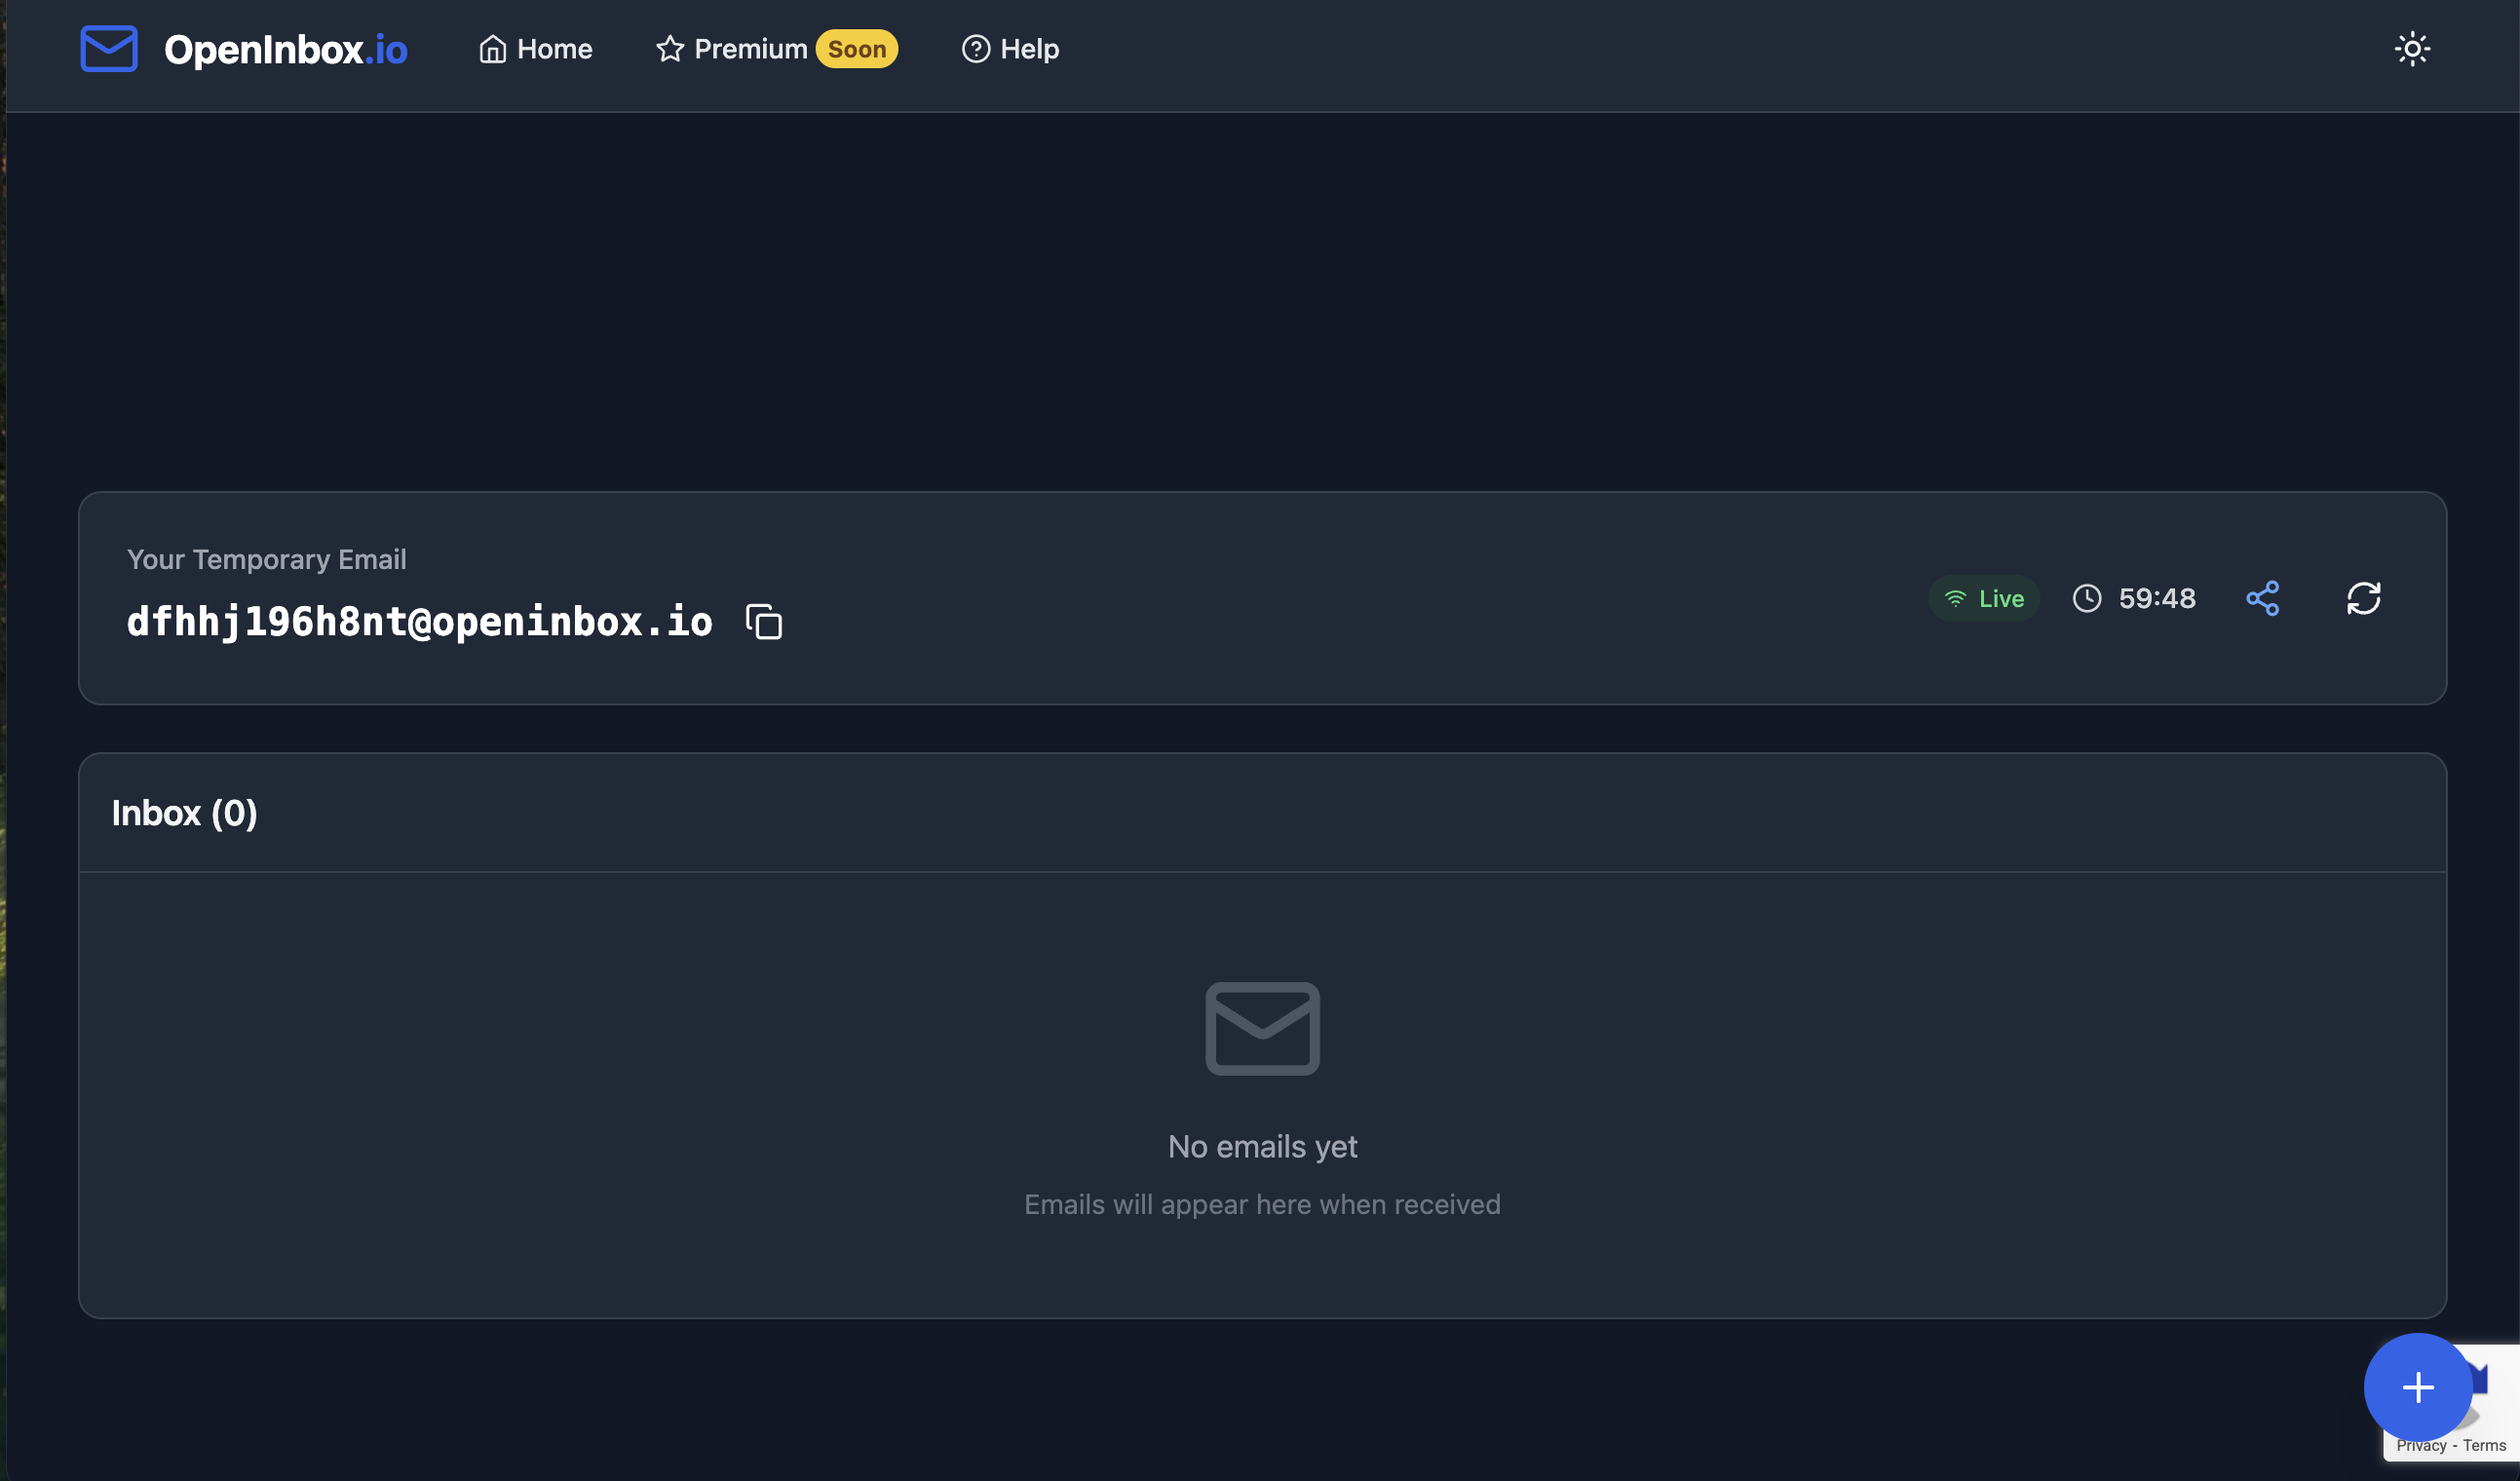Click the empty-inbox envelope illustration
The image size is (2520, 1481).
pos(1262,1028)
